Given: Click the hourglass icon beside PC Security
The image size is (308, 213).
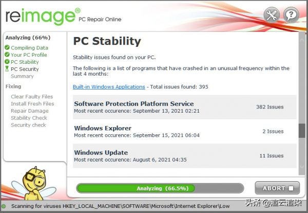Looking at the screenshot, I should [7, 69].
